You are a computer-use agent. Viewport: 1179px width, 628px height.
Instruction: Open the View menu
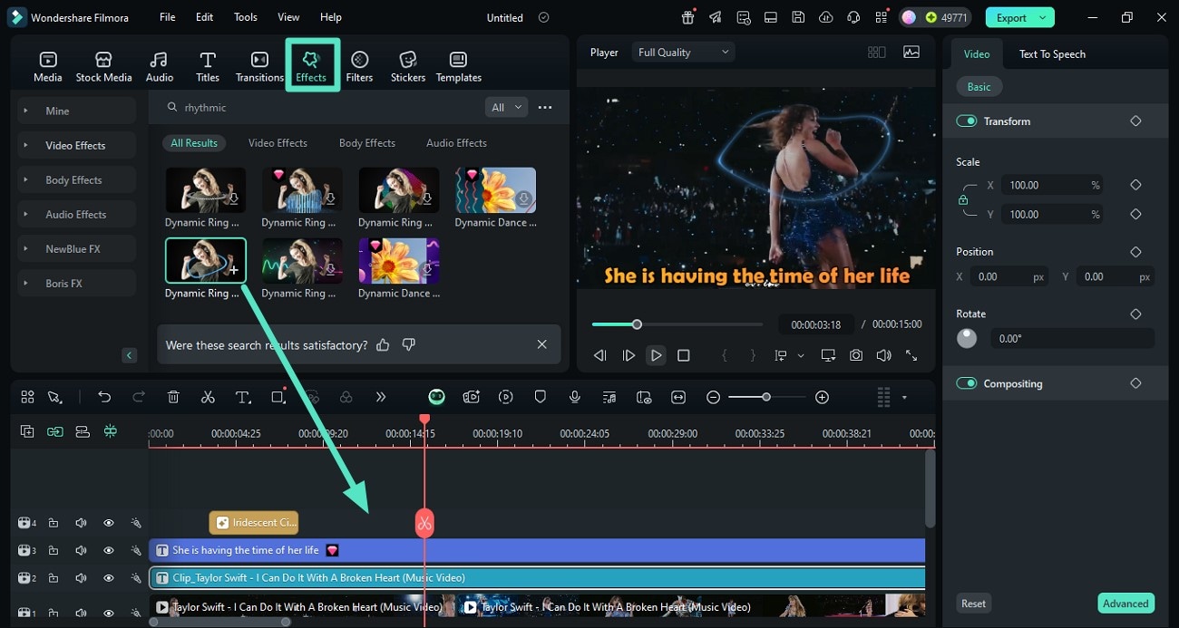[288, 17]
